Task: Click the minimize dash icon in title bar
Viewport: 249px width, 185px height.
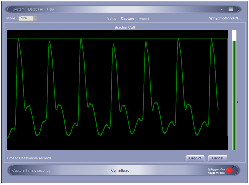Action: pos(222,9)
